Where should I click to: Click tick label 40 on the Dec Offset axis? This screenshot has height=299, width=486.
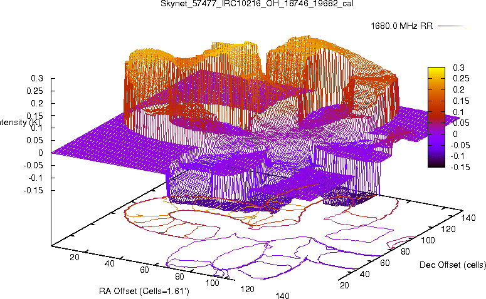364,274
